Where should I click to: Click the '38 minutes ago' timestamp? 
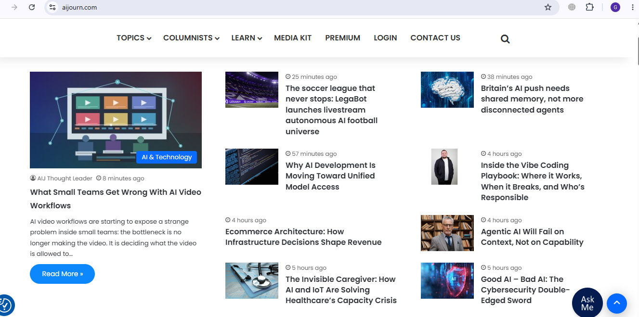507,77
